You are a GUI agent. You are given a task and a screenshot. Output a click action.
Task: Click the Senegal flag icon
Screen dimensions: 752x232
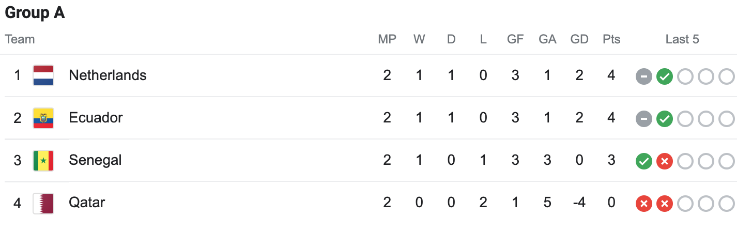[x=43, y=160]
